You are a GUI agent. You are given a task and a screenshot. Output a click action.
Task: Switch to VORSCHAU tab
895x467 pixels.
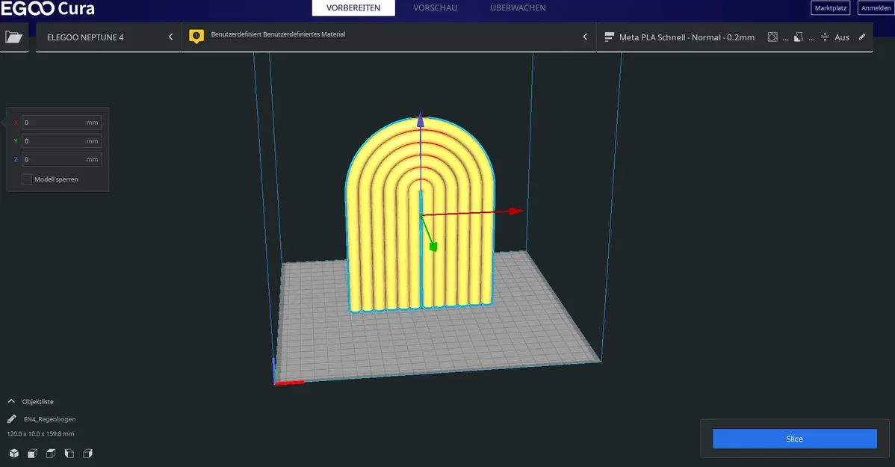point(435,8)
